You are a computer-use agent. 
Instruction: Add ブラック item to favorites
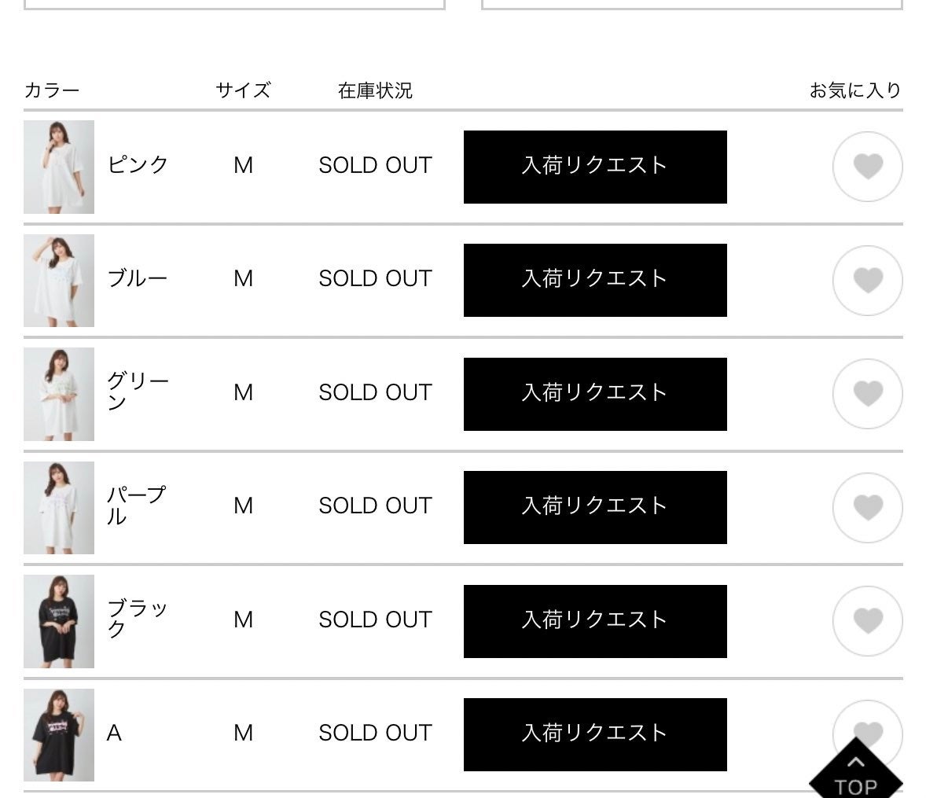(868, 621)
